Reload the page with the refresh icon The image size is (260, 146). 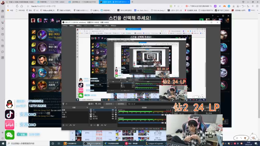(17, 6)
